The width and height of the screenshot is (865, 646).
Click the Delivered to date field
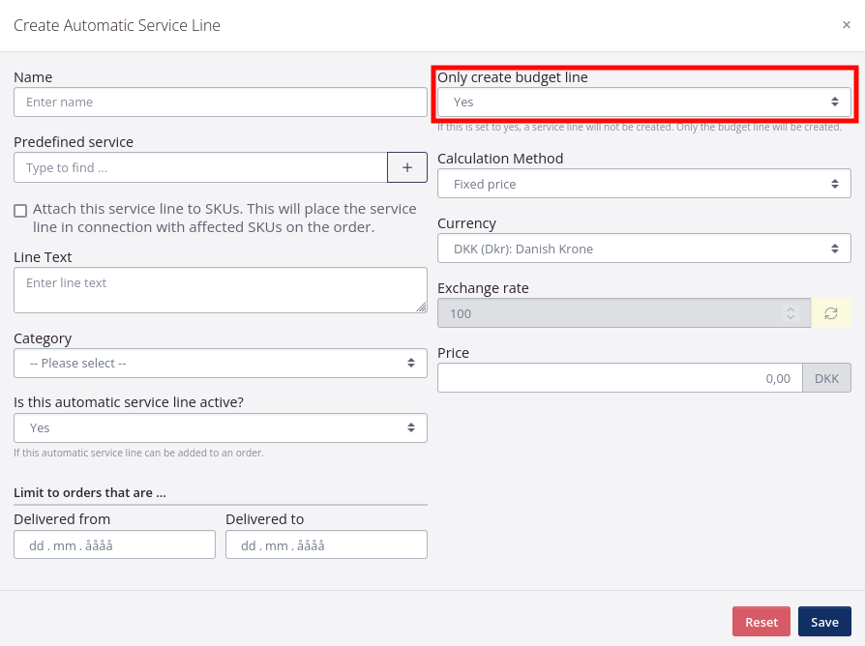[326, 544]
